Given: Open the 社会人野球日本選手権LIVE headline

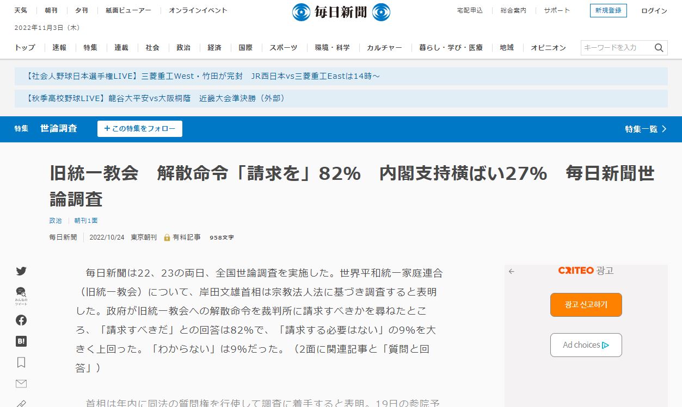Looking at the screenshot, I should (202, 76).
